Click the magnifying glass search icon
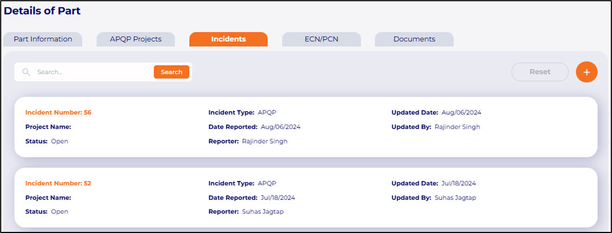This screenshot has width=612, height=233. tap(26, 72)
